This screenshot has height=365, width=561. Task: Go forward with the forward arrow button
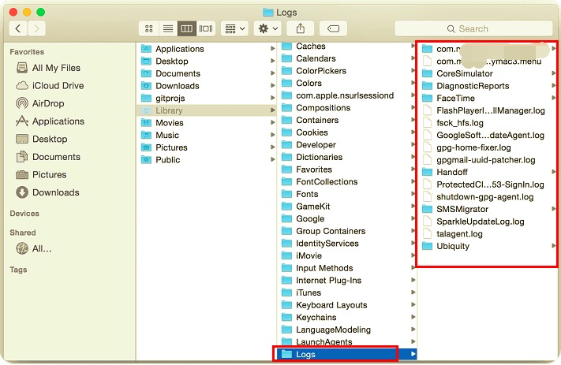point(36,28)
